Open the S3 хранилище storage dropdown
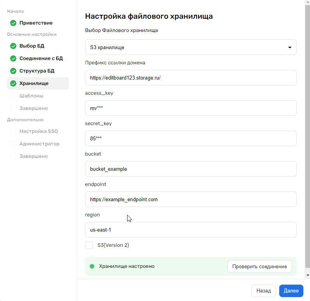This screenshot has height=301, width=310. [191, 47]
